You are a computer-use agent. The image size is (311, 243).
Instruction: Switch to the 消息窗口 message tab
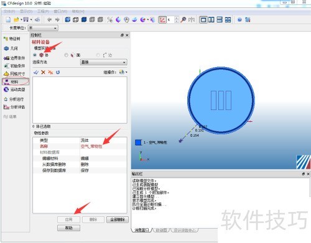click(142, 230)
